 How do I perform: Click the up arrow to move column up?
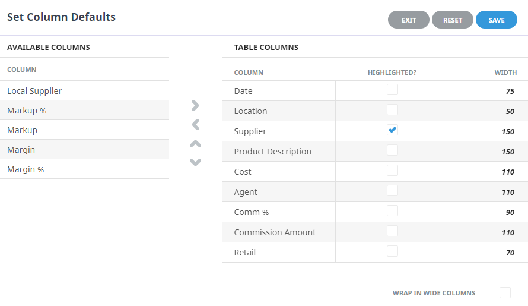195,144
